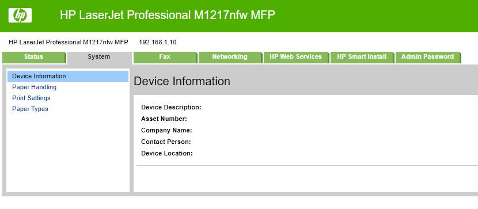Click the Device Information page heading

point(182,81)
